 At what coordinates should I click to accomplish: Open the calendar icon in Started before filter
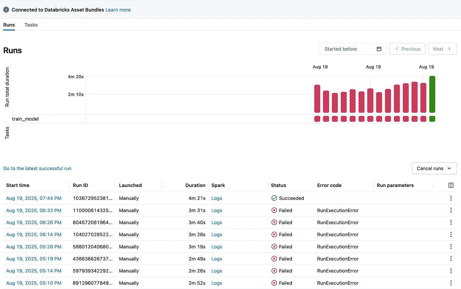pyautogui.click(x=379, y=48)
